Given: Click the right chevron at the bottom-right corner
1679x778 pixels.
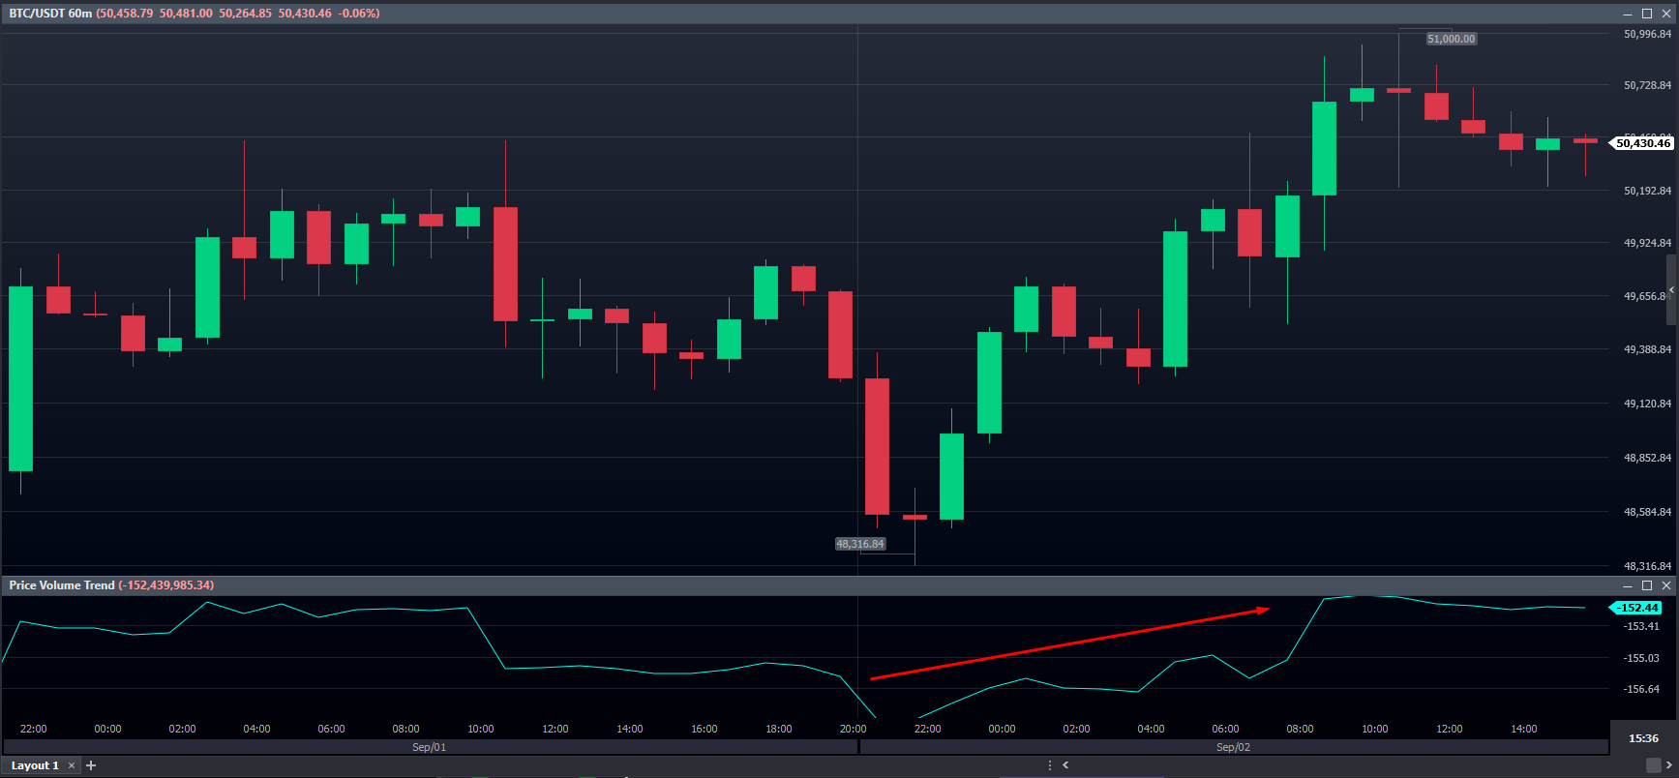Looking at the screenshot, I should [1668, 765].
